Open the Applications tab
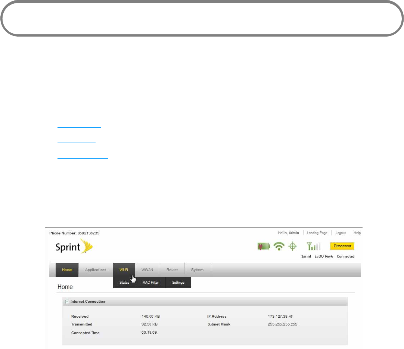The height and width of the screenshot is (349, 404). pos(96,269)
